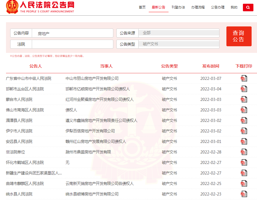Image resolution: width=257 pixels, height=200 pixels.
Task: Download PDF for 怀化市鹤城区人民法院 row
Action: coord(244,162)
